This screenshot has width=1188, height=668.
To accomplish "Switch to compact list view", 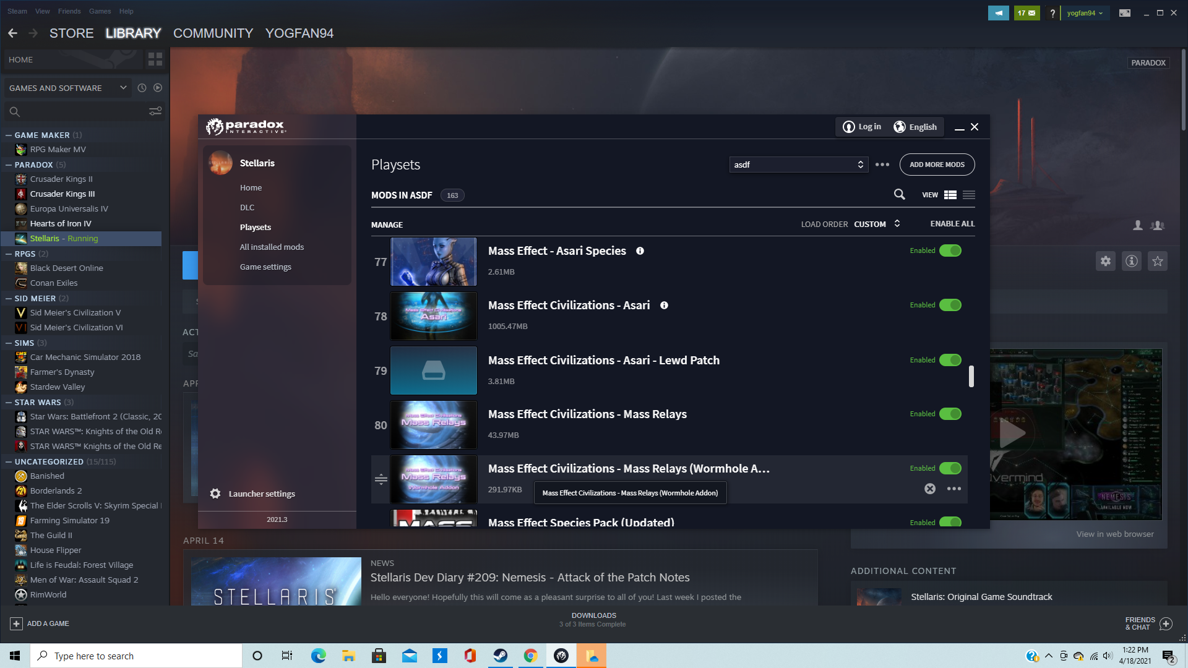I will 969,195.
